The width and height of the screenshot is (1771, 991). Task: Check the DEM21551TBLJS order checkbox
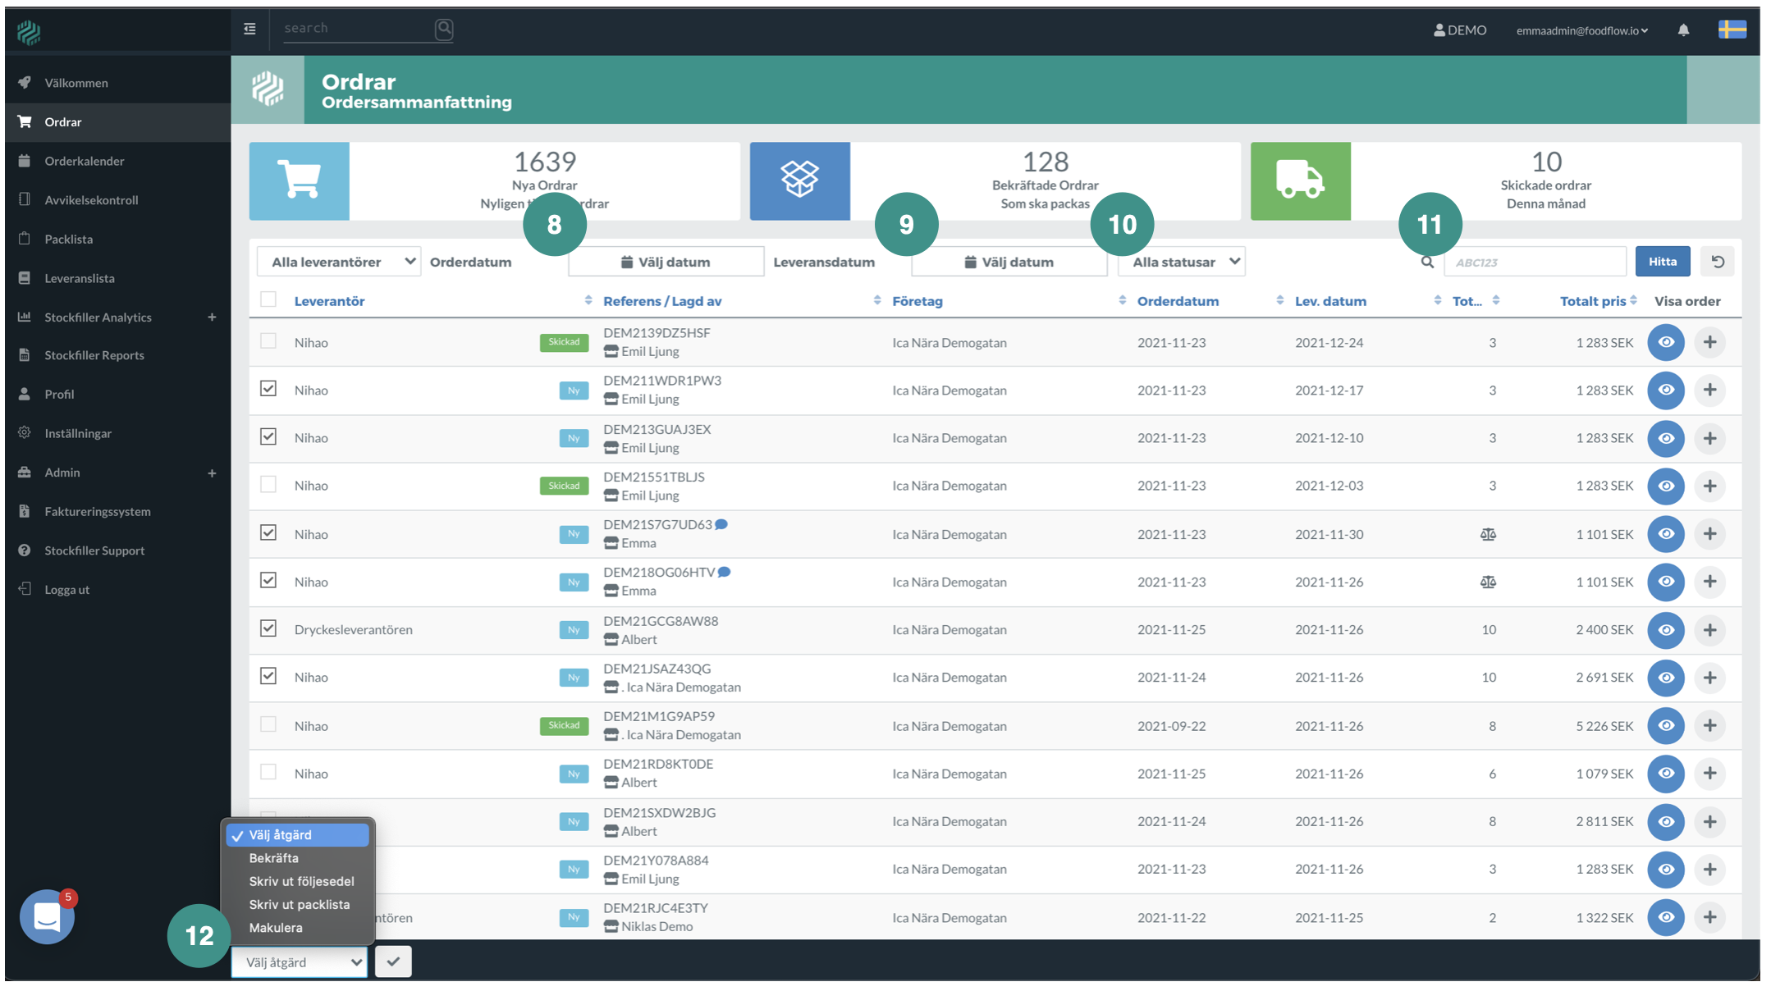point(268,484)
